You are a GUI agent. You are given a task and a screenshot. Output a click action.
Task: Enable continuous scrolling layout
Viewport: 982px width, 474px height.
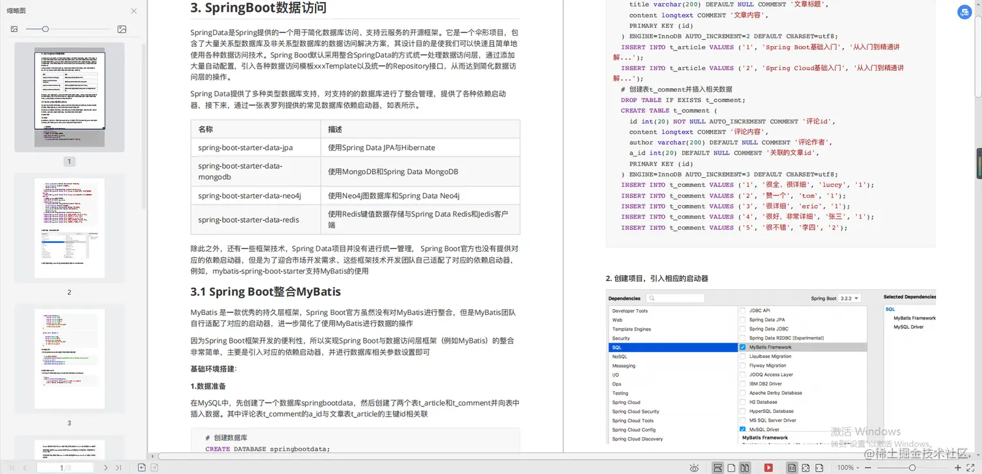pyautogui.click(x=718, y=468)
